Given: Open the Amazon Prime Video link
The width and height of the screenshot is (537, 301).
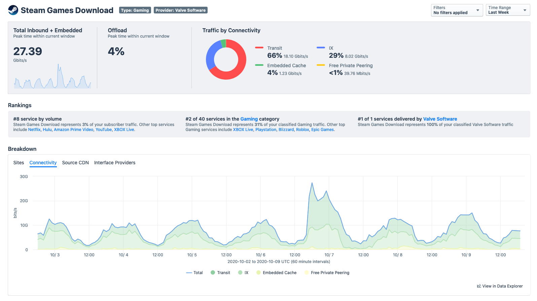Looking at the screenshot, I should pyautogui.click(x=74, y=130).
